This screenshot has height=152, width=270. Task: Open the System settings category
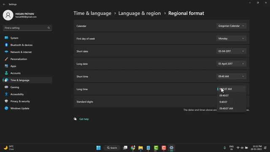point(27,38)
